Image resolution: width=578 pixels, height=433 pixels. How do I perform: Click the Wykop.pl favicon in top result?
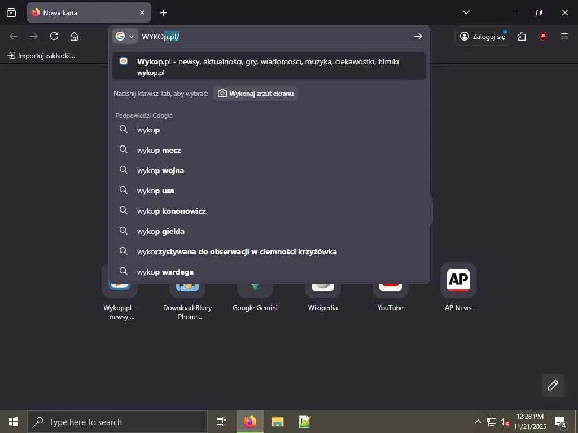[124, 61]
